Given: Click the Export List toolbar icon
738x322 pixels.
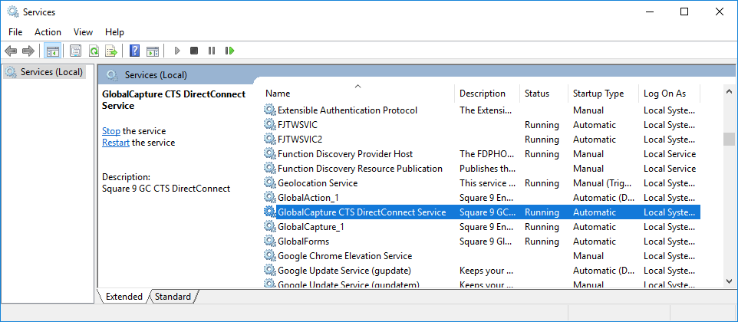Looking at the screenshot, I should pyautogui.click(x=110, y=51).
